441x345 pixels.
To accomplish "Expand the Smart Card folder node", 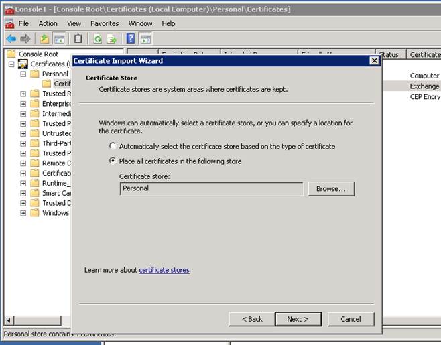I will [x=23, y=193].
